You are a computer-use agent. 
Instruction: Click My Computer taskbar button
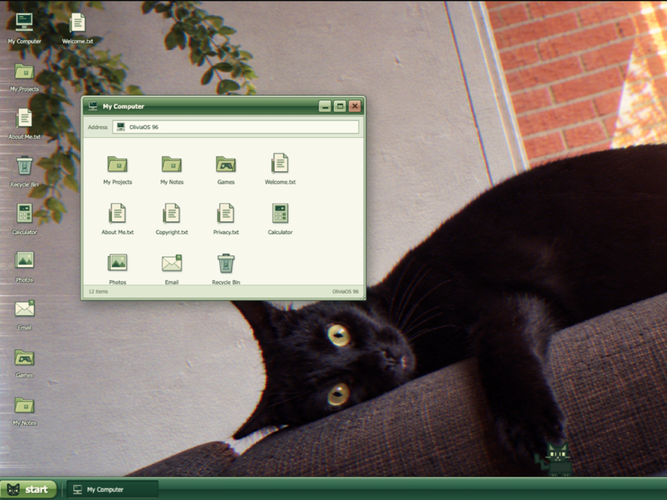click(113, 490)
